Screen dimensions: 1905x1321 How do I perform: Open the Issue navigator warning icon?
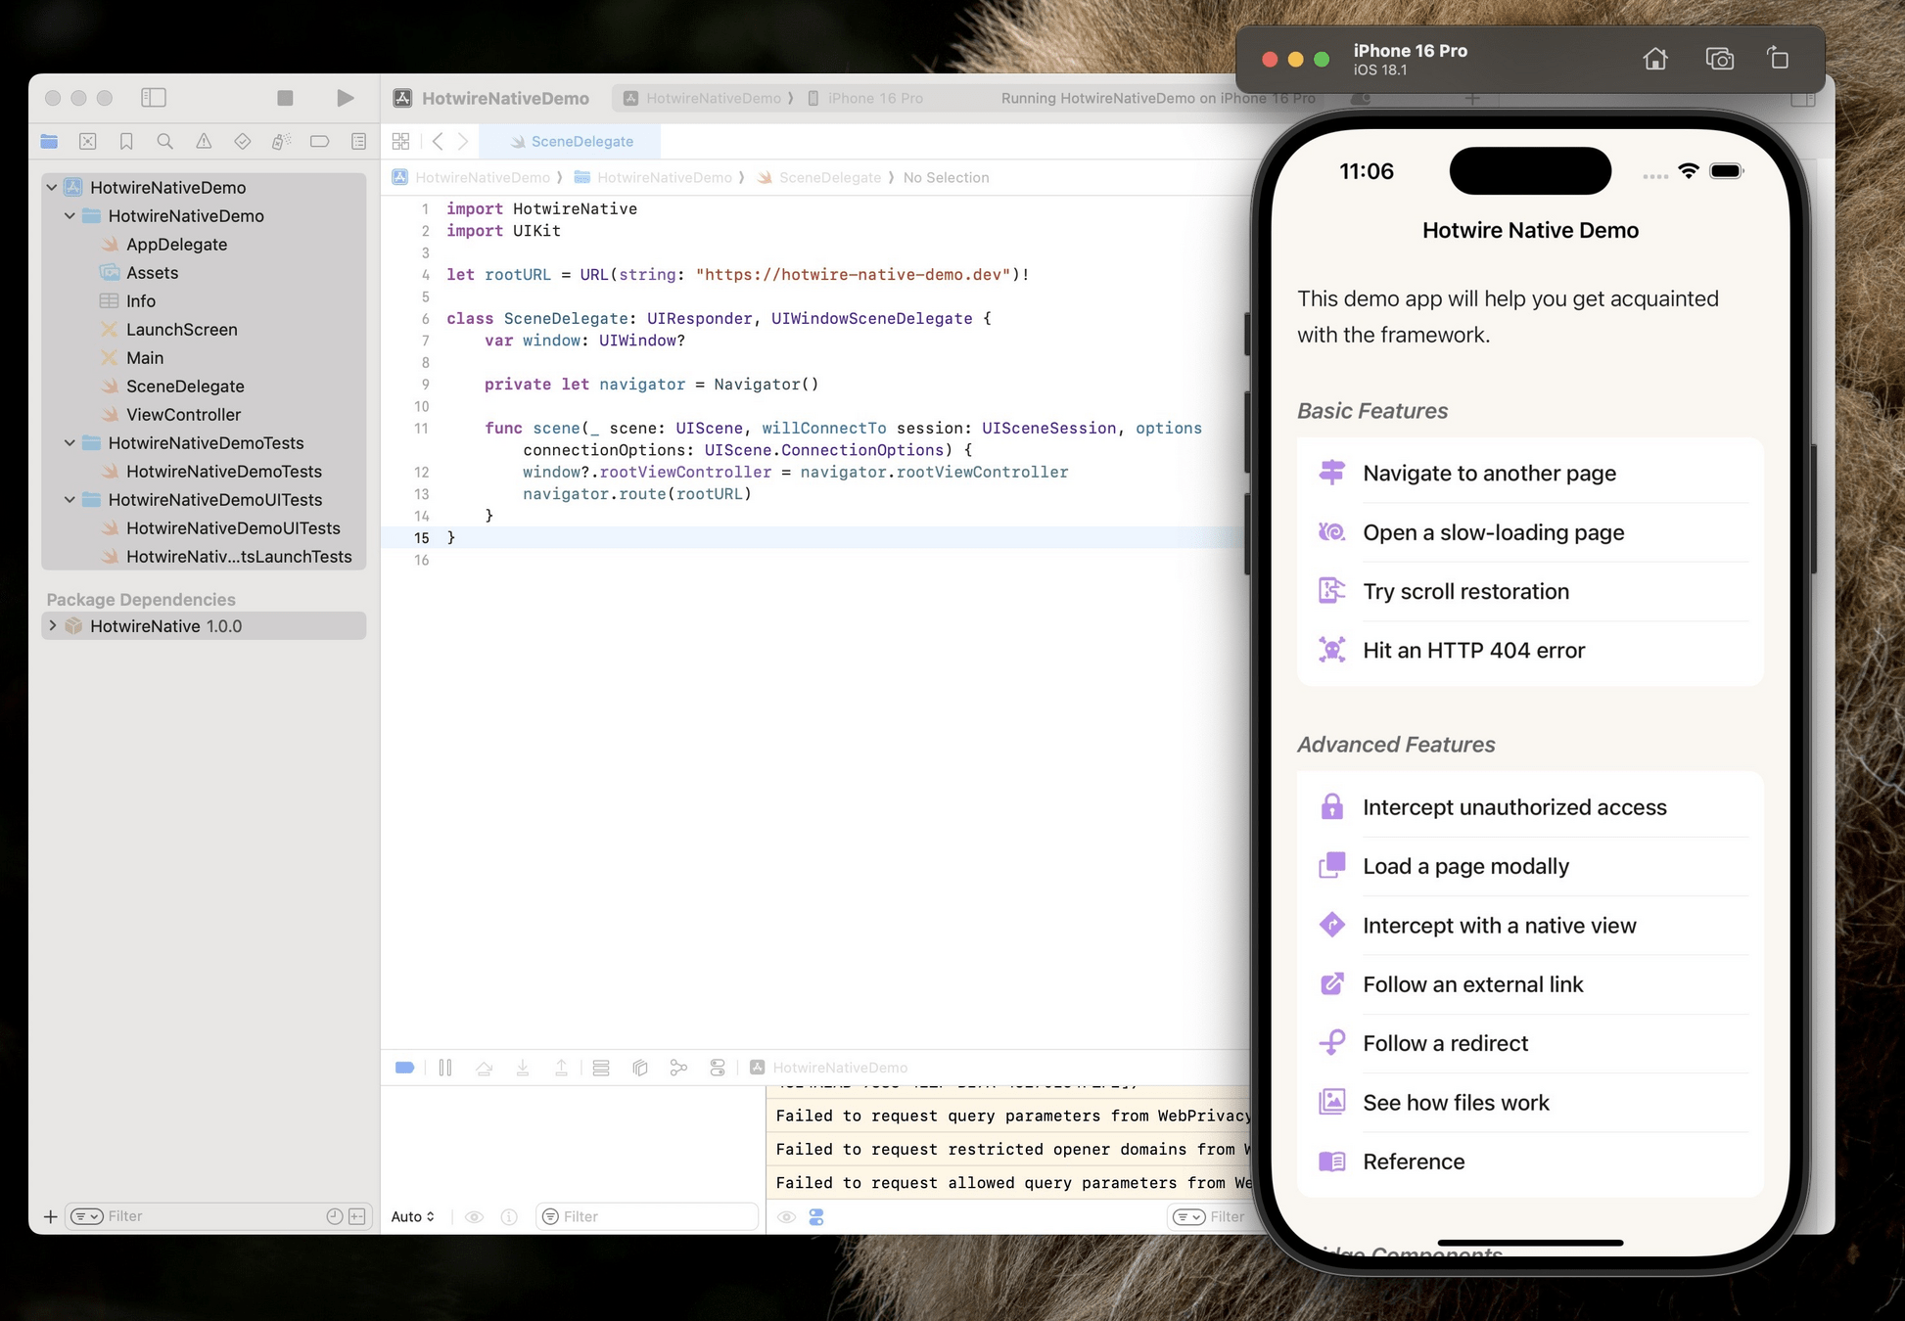point(204,142)
